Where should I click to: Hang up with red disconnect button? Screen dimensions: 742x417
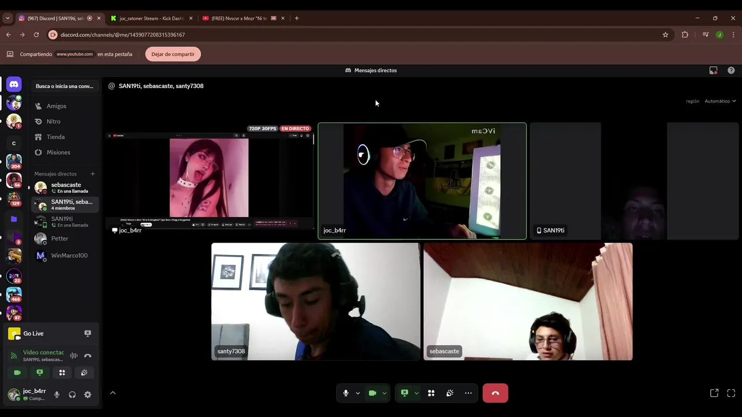pyautogui.click(x=495, y=393)
